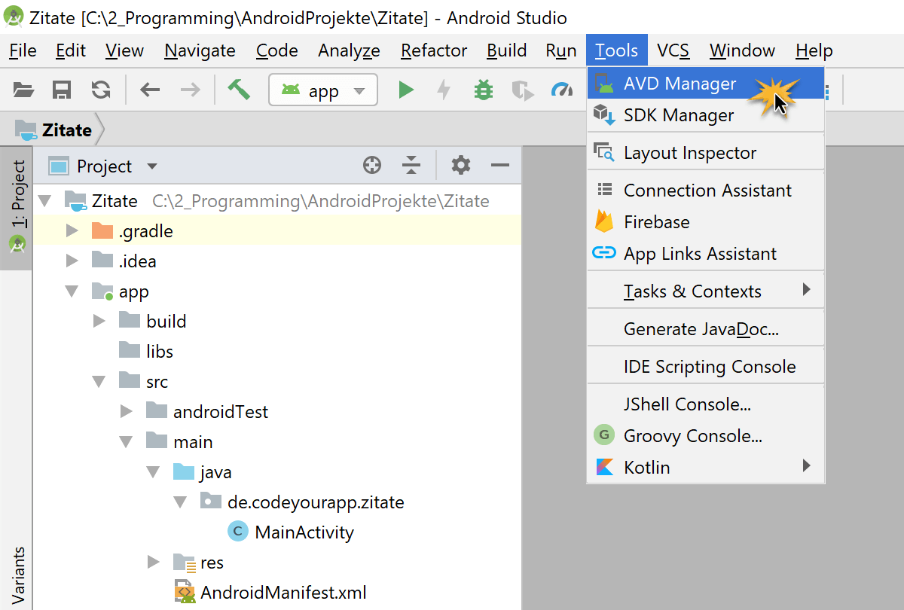This screenshot has width=904, height=610.
Task: Navigate back with the left arrow icon
Action: 150,90
